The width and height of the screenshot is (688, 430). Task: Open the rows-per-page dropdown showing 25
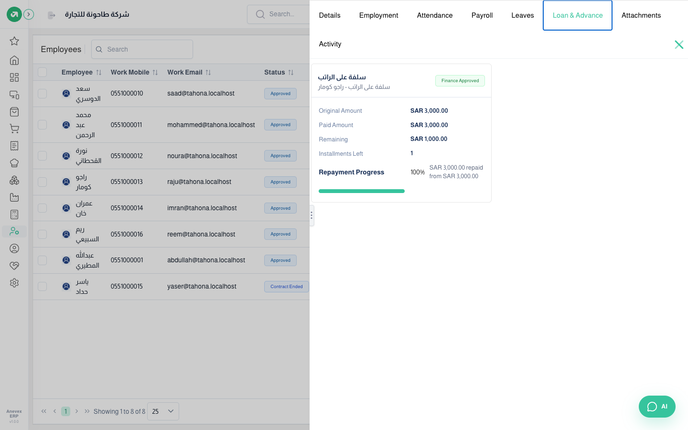click(163, 411)
